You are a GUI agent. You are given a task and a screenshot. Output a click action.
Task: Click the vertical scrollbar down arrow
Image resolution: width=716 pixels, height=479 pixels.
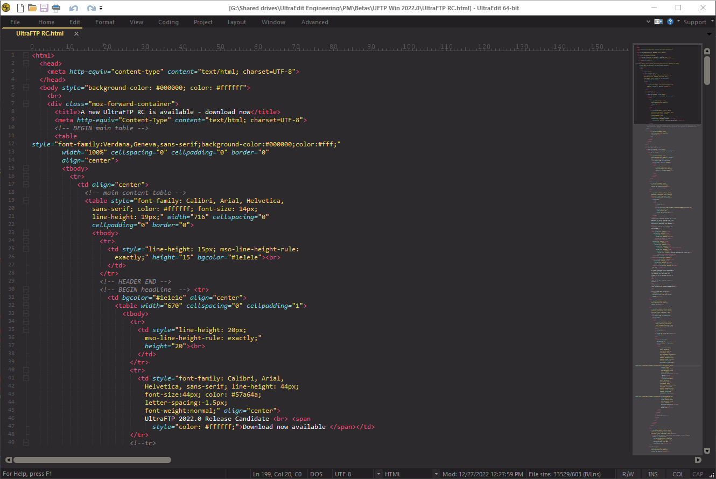pos(707,450)
